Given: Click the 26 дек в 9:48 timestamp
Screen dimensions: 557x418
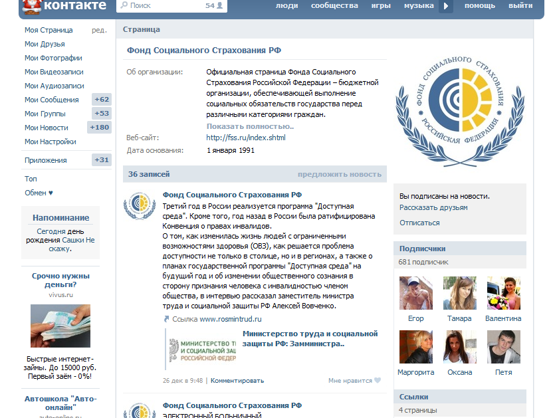Looking at the screenshot, I should pos(183,380).
